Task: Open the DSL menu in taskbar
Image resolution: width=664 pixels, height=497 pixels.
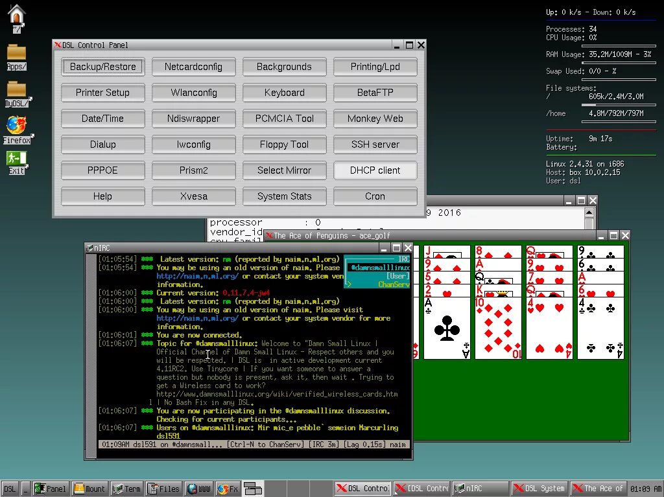Action: pyautogui.click(x=10, y=489)
